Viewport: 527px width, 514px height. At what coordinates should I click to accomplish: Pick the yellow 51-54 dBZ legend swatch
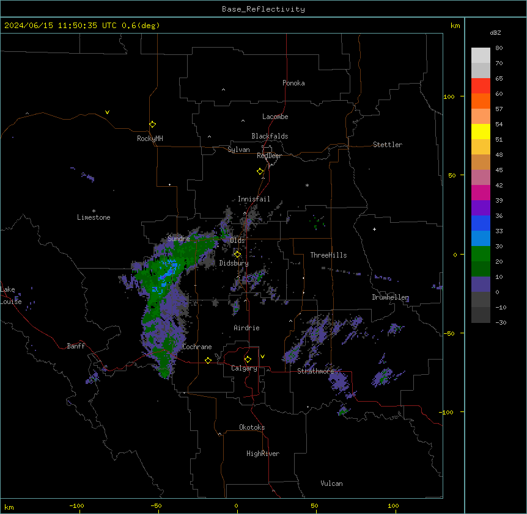pyautogui.click(x=481, y=131)
